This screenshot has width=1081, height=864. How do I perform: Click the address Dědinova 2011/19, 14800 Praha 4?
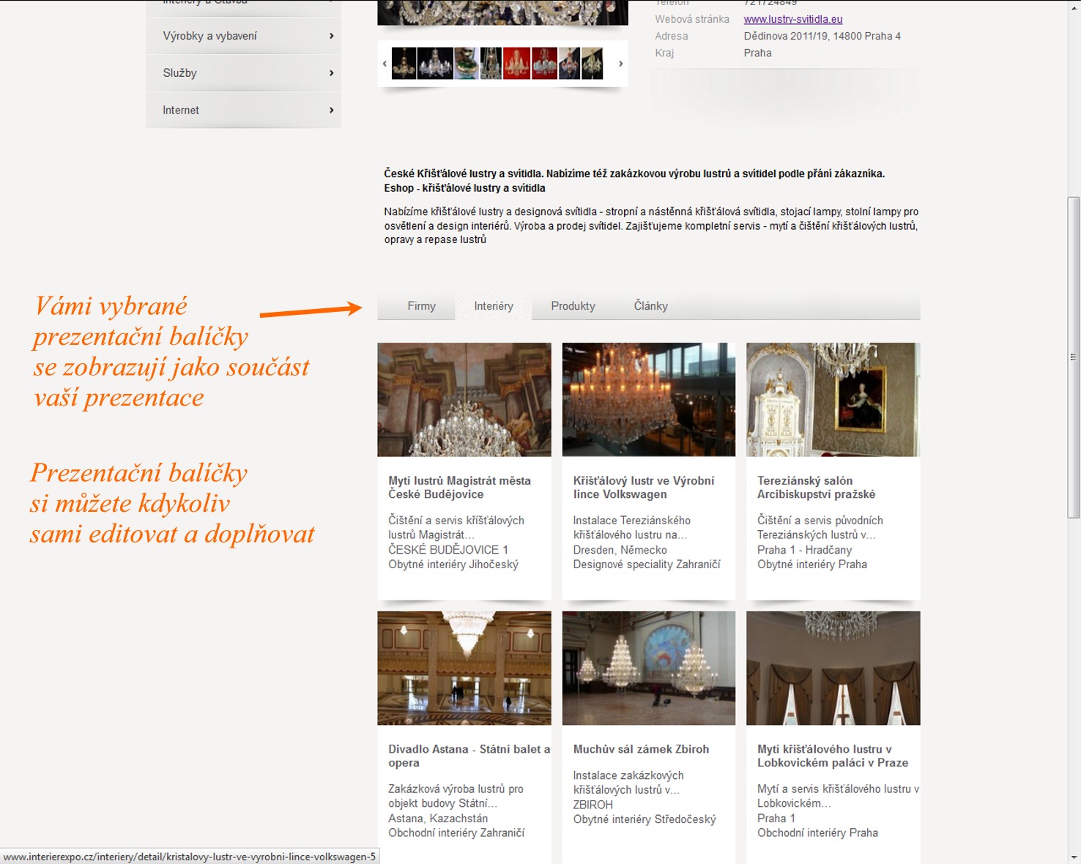pyautogui.click(x=822, y=36)
